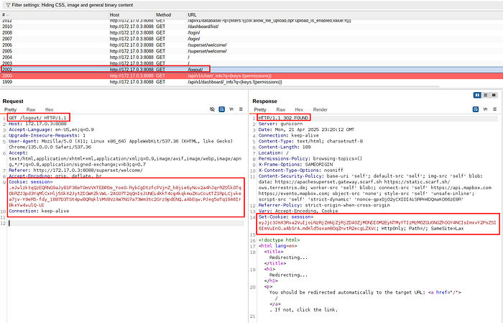Click the Cookie: session header in request
Image resolution: width=503 pixels, height=323 pixels.
[x=125, y=194]
